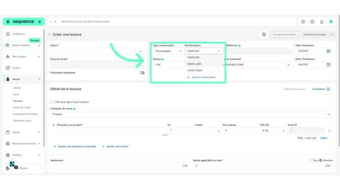
Task: Click the help icon next to Référence
Action: [240, 46]
